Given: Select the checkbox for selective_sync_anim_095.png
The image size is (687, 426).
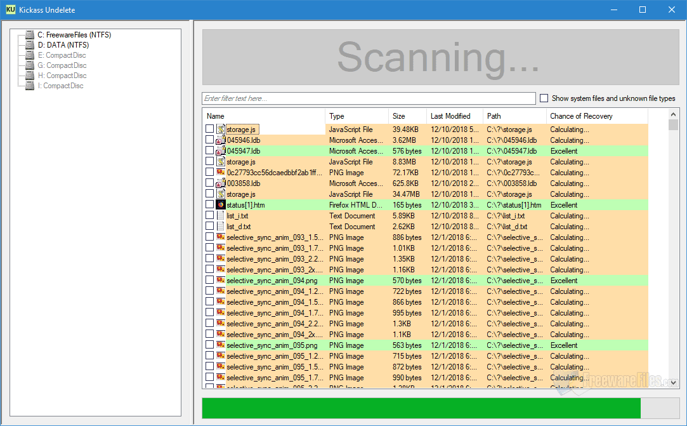Looking at the screenshot, I should click(209, 345).
